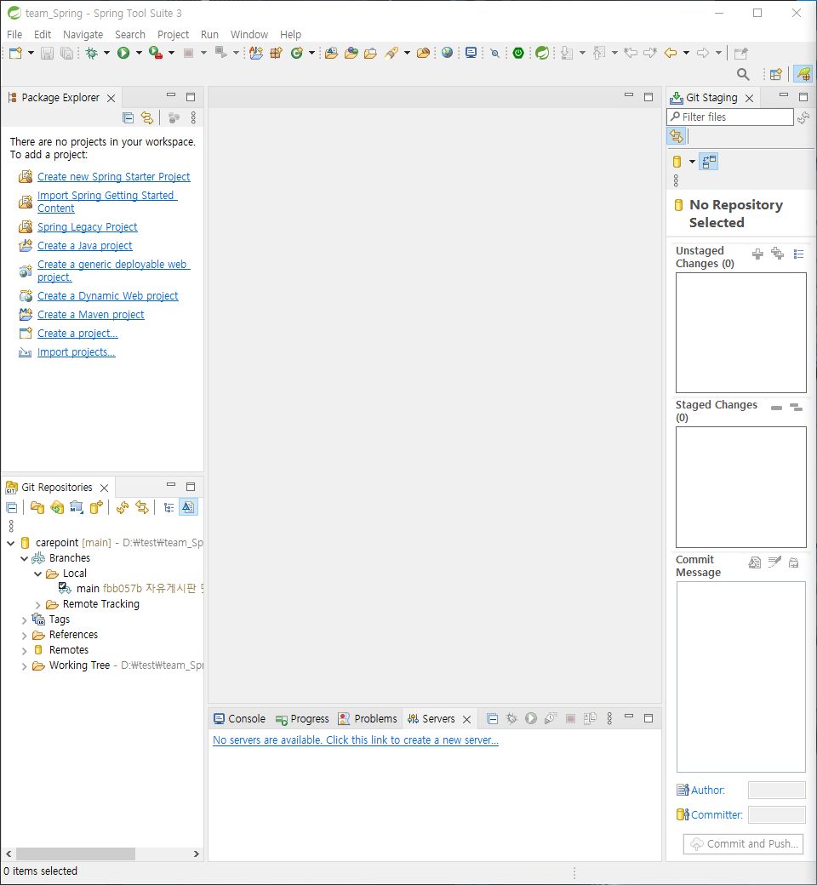The width and height of the screenshot is (817, 885).
Task: Click the magnifier Search icon
Action: click(743, 74)
